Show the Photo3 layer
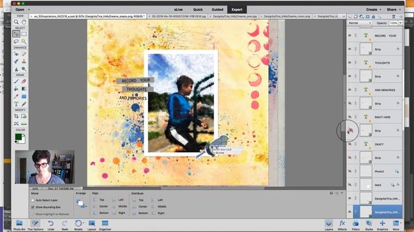The height and width of the screenshot is (232, 414). click(349, 171)
